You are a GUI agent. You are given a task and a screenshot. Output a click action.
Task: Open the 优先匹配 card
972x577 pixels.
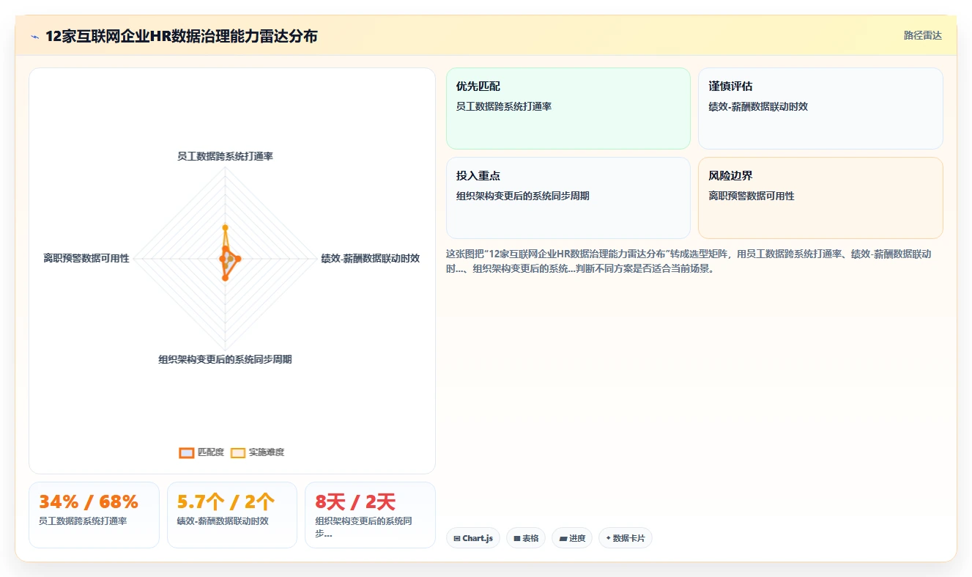[x=568, y=109]
